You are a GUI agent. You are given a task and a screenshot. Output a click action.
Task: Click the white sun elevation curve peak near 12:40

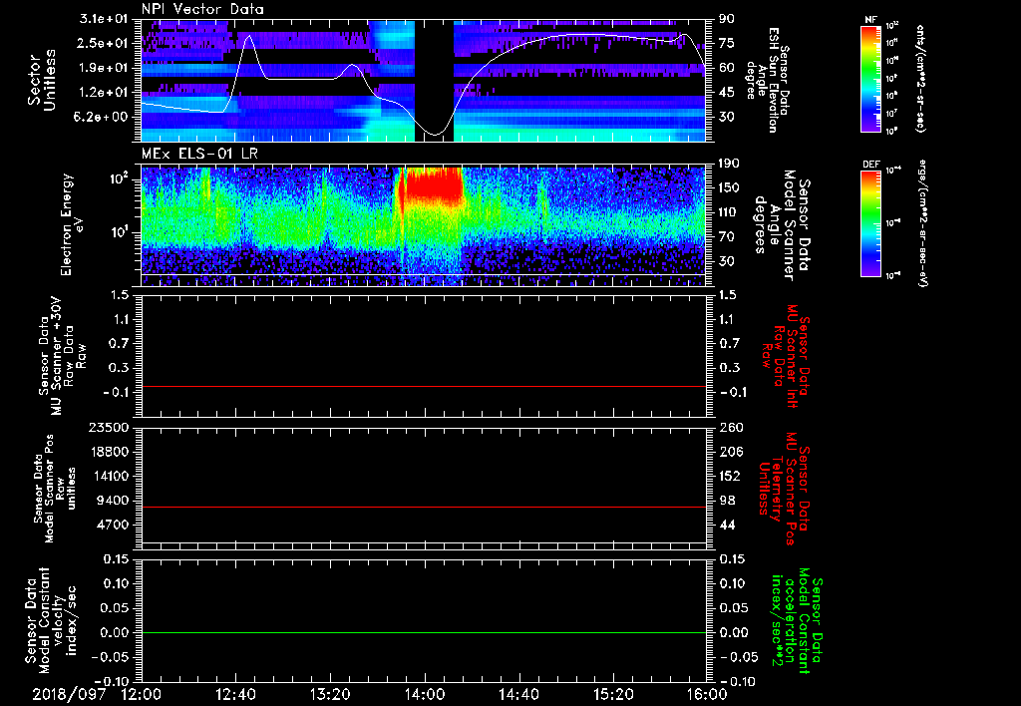[x=248, y=37]
